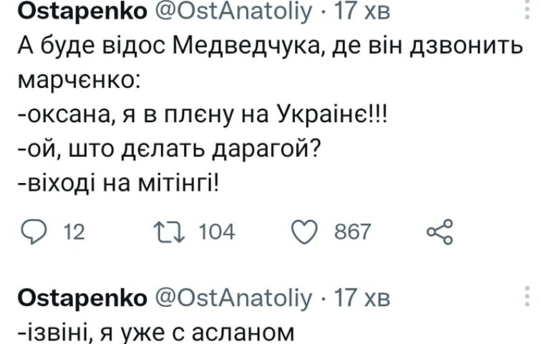Screen dimensions: 541x344
Task: Click the 12 replies count
Action: 71,232
